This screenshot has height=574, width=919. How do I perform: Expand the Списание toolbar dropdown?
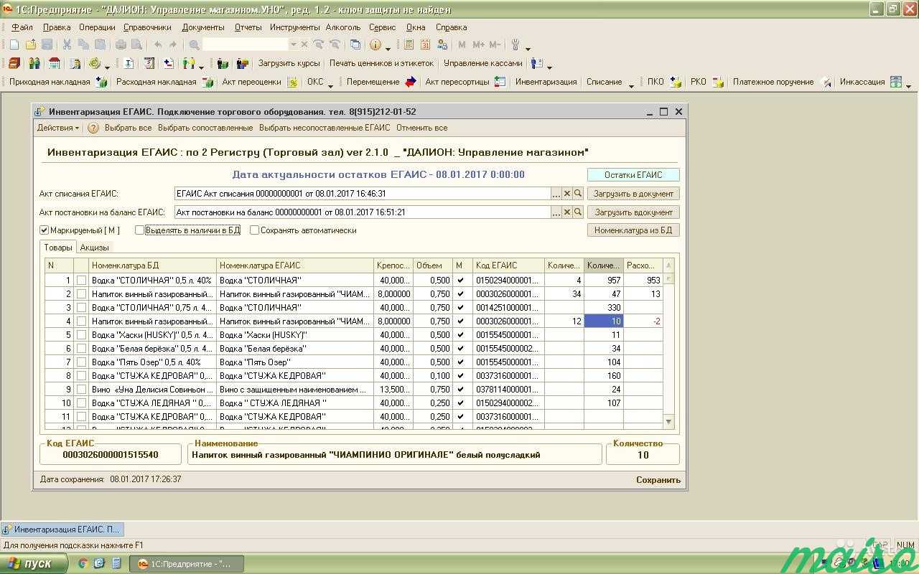631,85
